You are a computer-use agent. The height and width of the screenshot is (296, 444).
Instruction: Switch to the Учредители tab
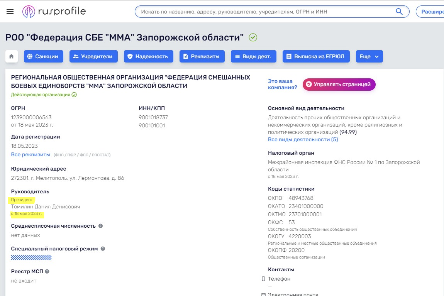click(94, 56)
